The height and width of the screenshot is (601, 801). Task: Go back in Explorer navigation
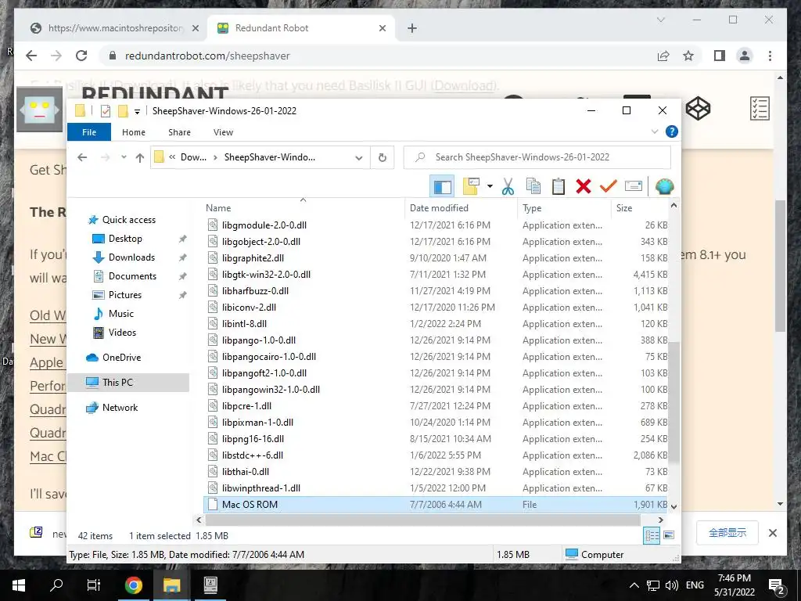coord(82,157)
